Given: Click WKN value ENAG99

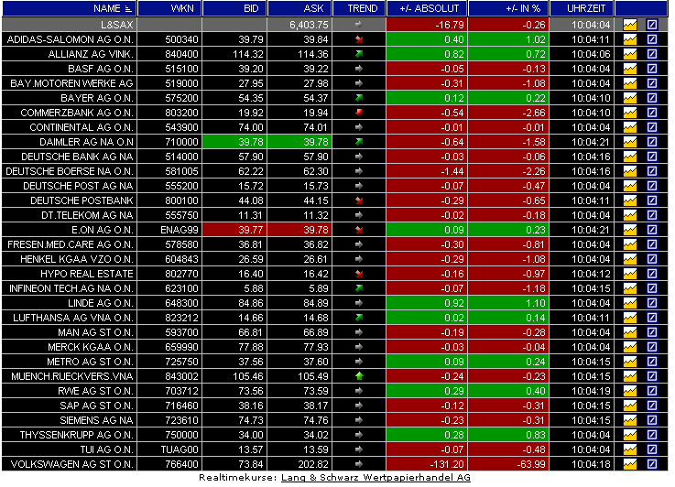Looking at the screenshot, I should pyautogui.click(x=180, y=230).
